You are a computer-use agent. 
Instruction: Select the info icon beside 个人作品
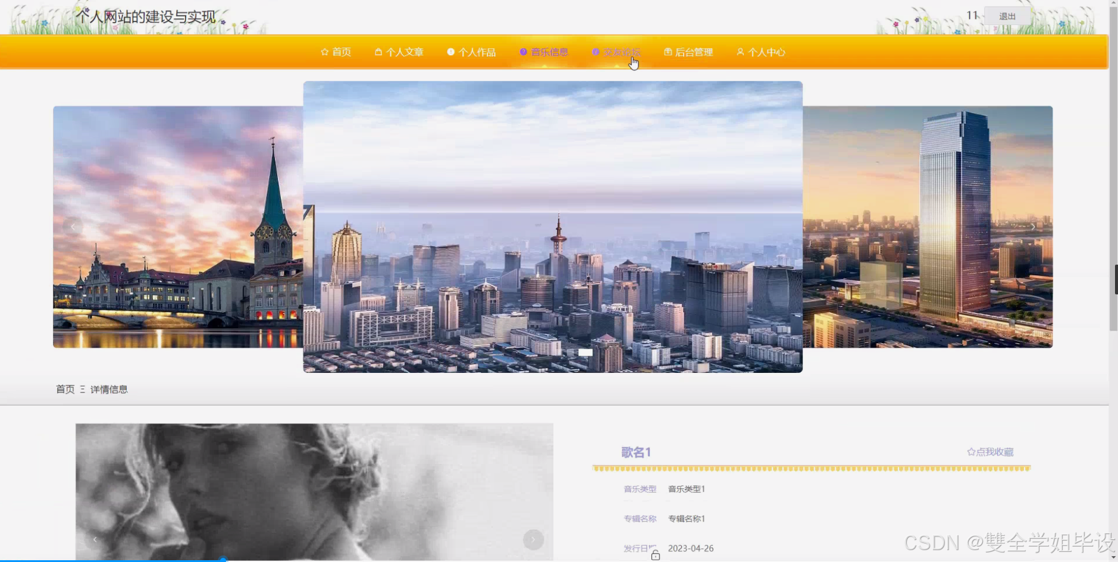point(450,52)
